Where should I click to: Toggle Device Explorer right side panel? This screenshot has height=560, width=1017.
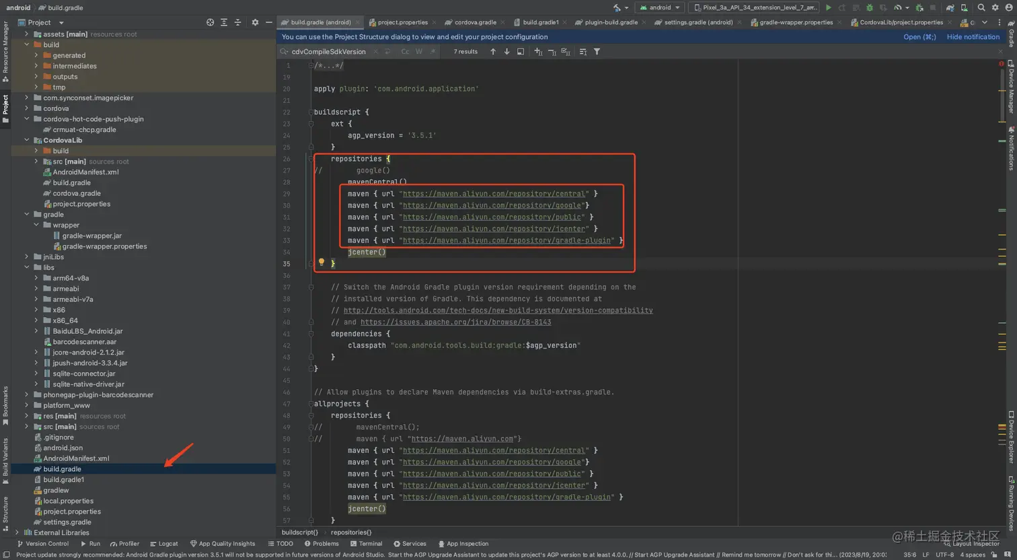point(1011,438)
